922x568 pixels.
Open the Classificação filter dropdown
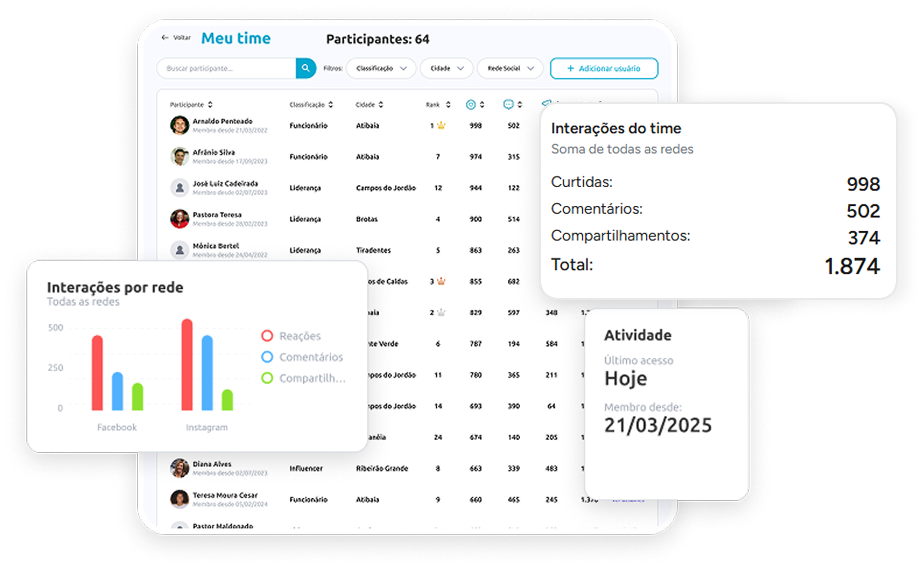click(x=381, y=68)
